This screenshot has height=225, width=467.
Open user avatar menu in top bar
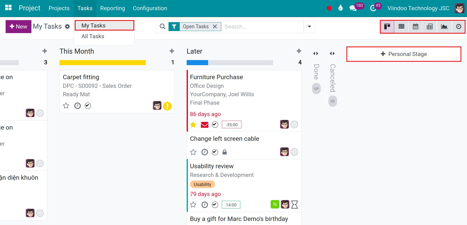click(459, 8)
